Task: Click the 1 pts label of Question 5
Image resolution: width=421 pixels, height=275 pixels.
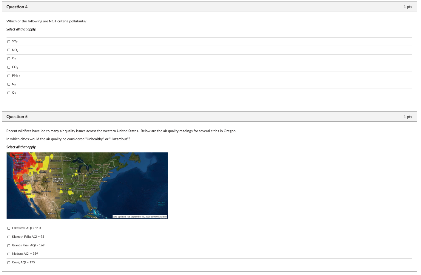Action: [408, 117]
